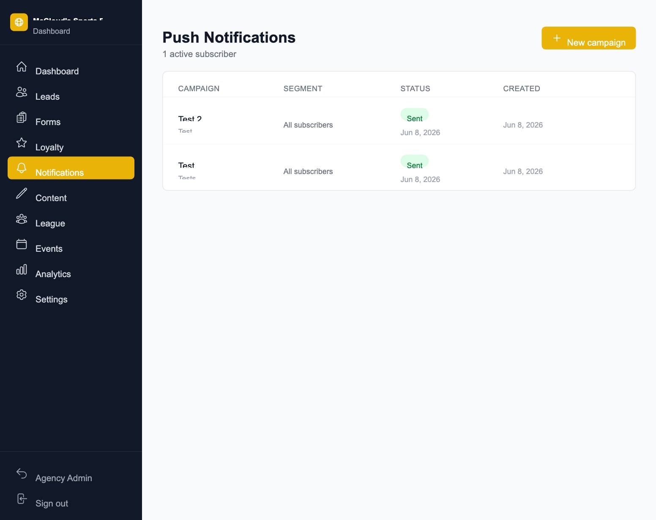
Task: Open the Events section
Action: pos(71,244)
